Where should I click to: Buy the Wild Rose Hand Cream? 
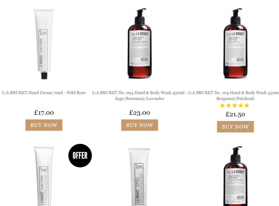[44, 125]
